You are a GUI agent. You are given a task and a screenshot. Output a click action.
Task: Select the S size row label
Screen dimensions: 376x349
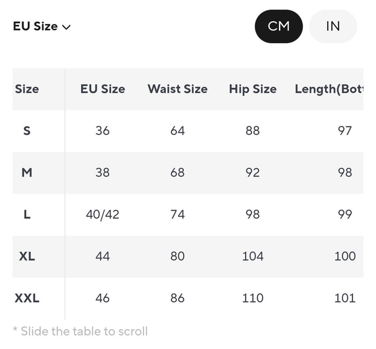tap(27, 131)
